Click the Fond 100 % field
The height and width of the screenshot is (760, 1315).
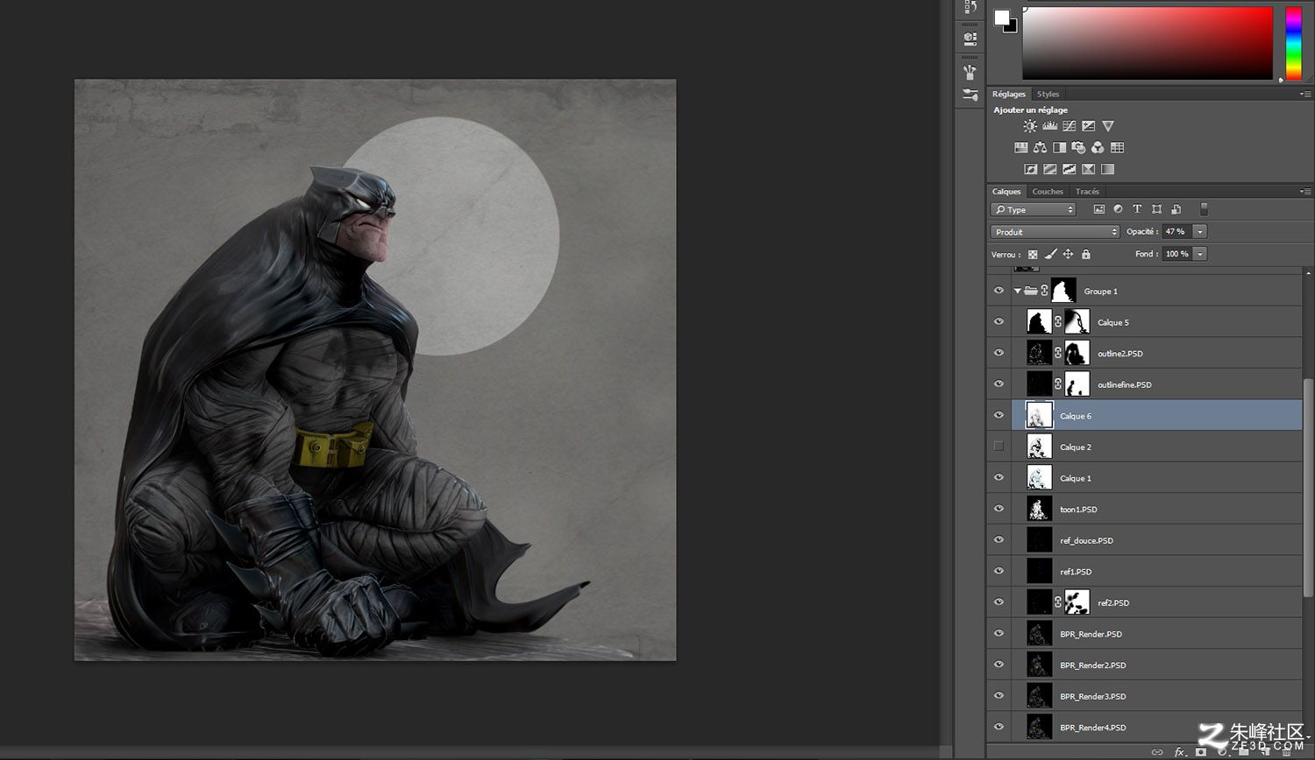point(1177,254)
